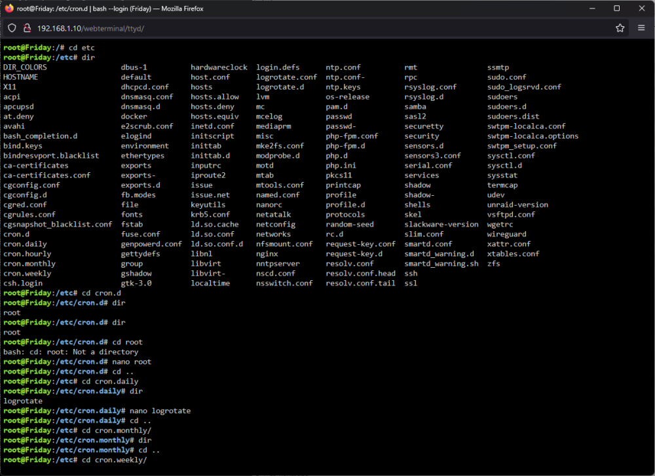Click the 'nano logrotate' command line
Viewport: 655px width, 476px height.
(x=97, y=411)
